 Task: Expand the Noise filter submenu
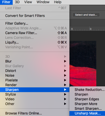point(35,75)
